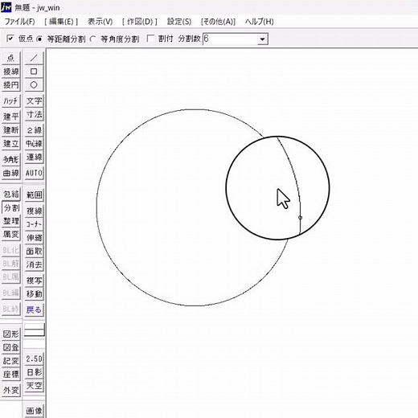The image size is (418, 418).
Task: Toggle the 仮点 checkbox
Action: pyautogui.click(x=10, y=39)
